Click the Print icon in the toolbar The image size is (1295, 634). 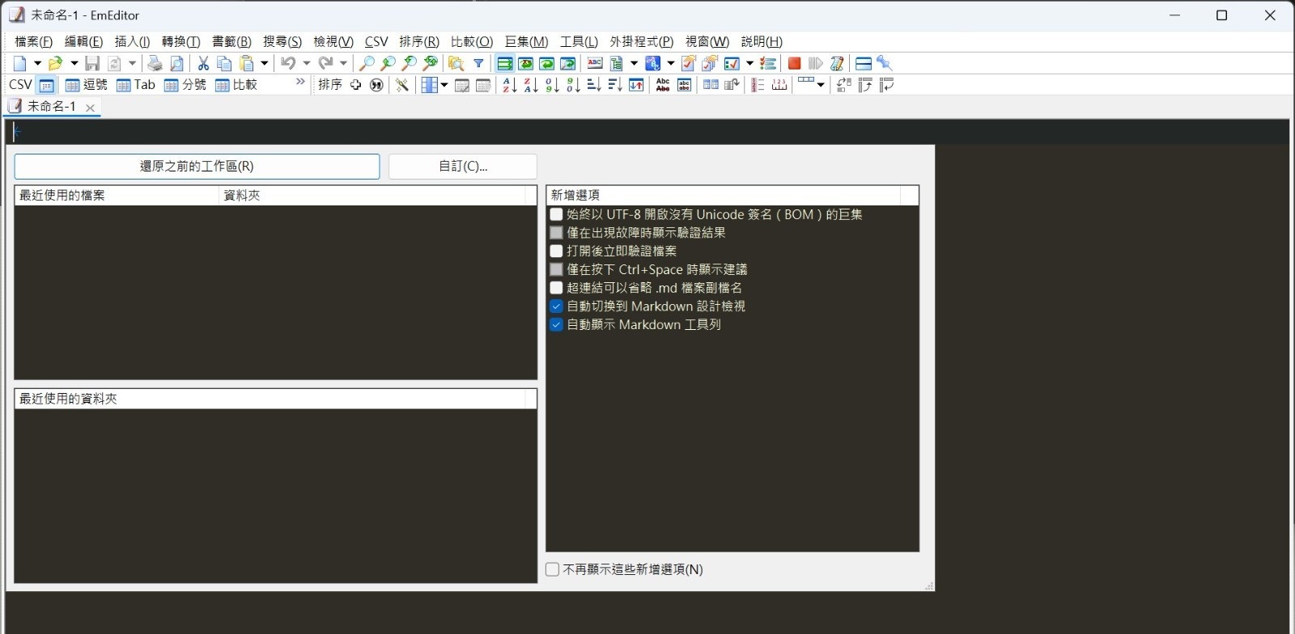[x=155, y=63]
